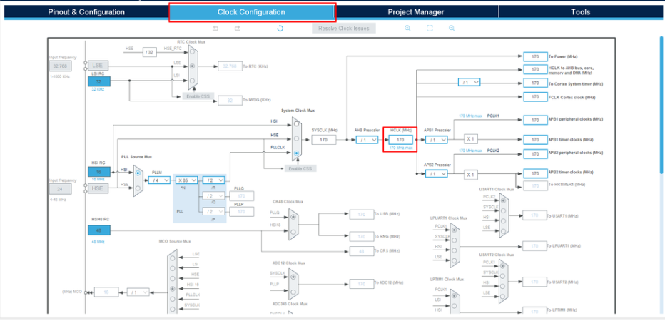Viewport: 665px width, 321px height.
Task: Fit clock diagram to window icon
Action: (430, 29)
